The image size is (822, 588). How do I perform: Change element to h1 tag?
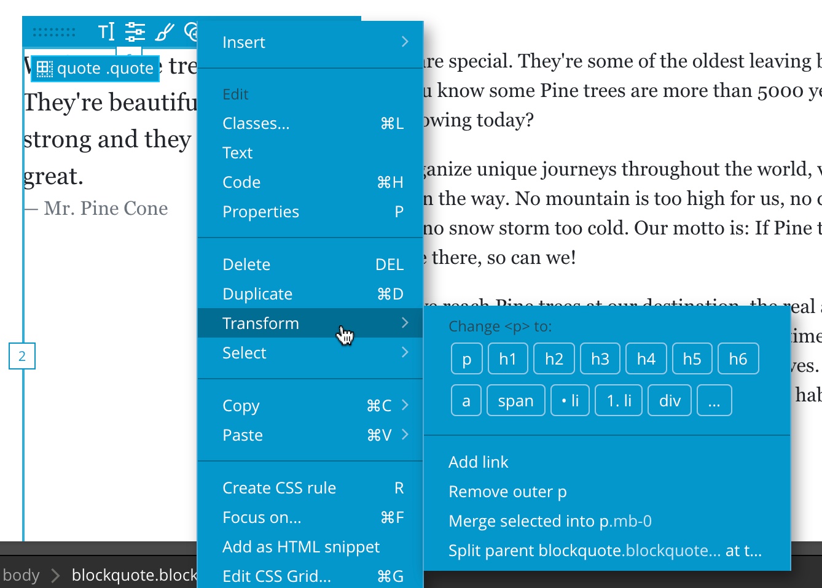tap(508, 359)
